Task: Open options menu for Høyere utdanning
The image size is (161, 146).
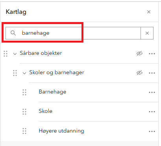Action: coord(152,131)
